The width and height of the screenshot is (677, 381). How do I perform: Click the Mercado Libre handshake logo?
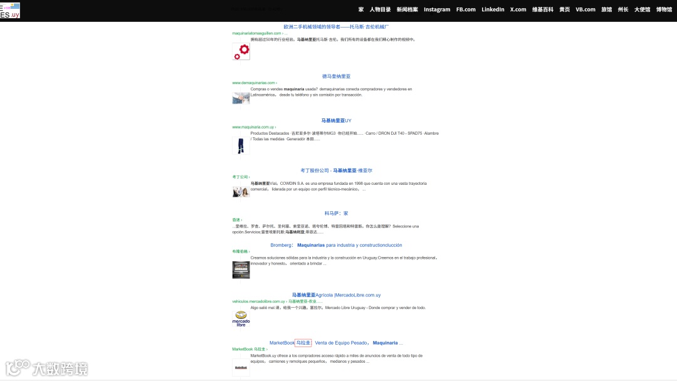pos(241,319)
